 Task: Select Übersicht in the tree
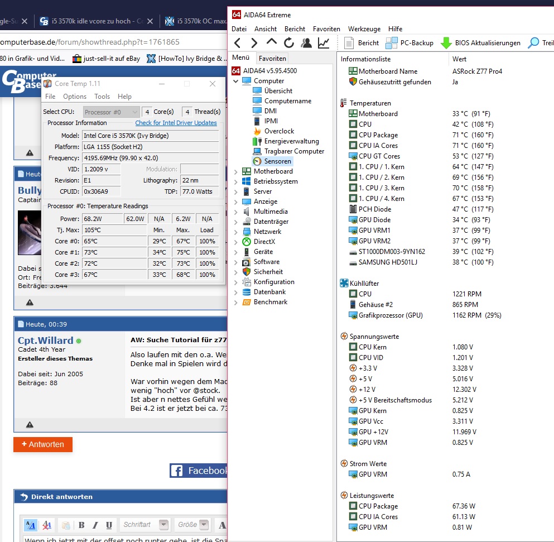click(278, 91)
